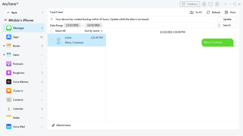The width and height of the screenshot is (243, 136).
Task: Tick the checkbox for imbie conversation
Action: point(52,40)
